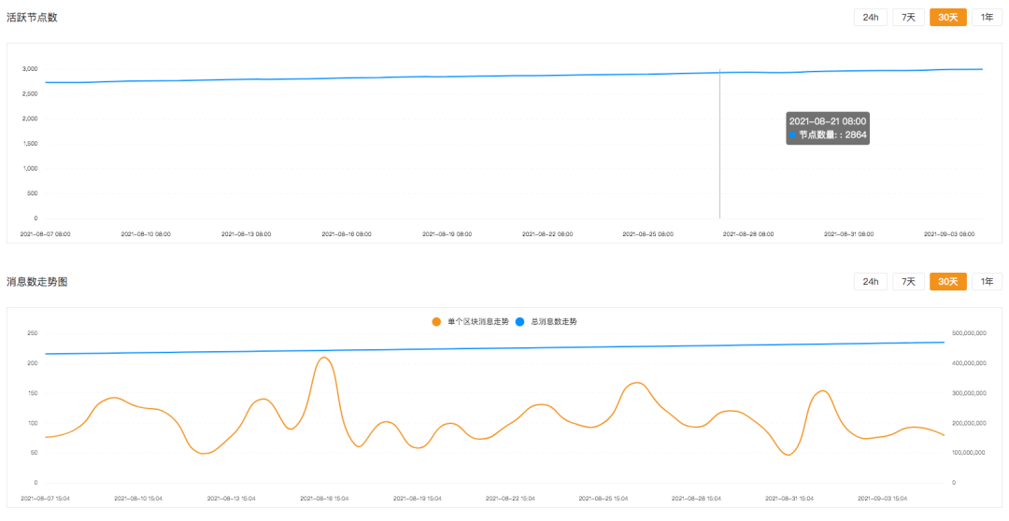Switch 活跃节点数 chart to 1年 view
The width and height of the screenshot is (1009, 521).
coord(987,18)
